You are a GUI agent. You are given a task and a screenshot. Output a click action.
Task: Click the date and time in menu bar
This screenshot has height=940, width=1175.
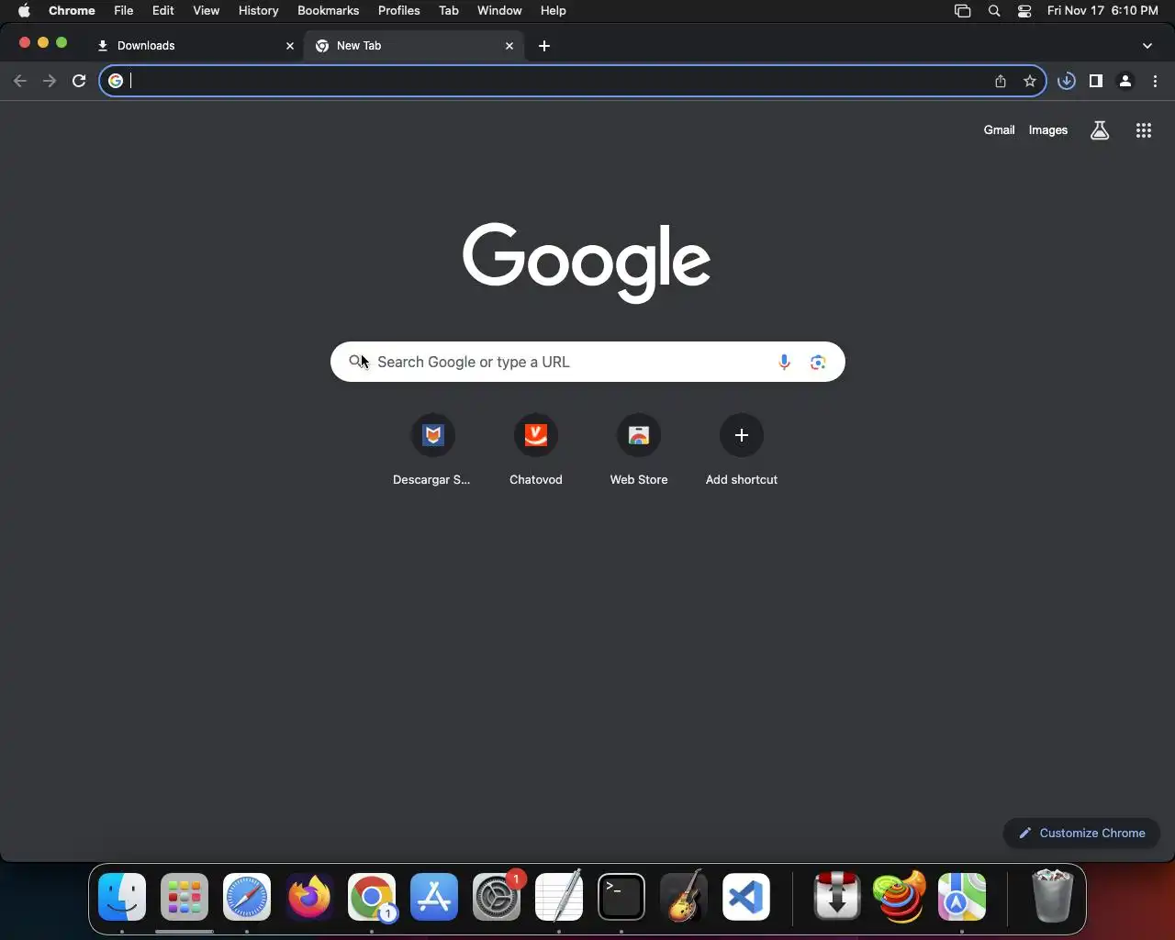1102,10
